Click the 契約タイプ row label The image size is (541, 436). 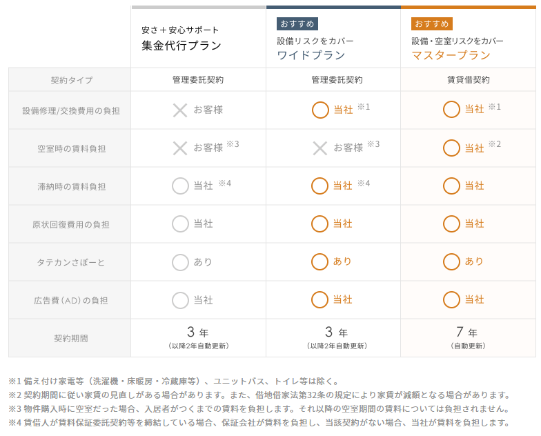(x=72, y=80)
